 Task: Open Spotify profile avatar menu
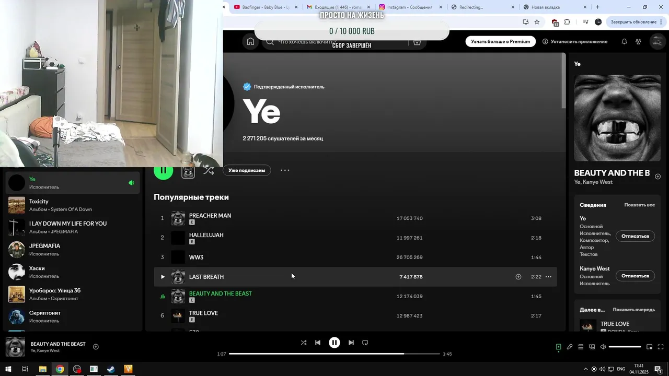click(657, 42)
